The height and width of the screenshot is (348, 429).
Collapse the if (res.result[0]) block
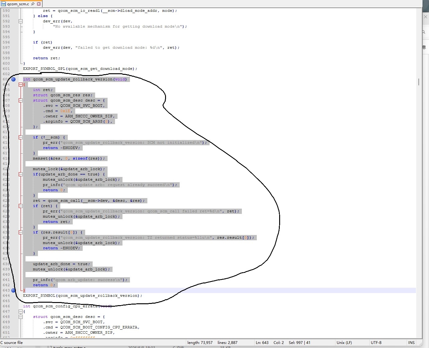pos(21,232)
